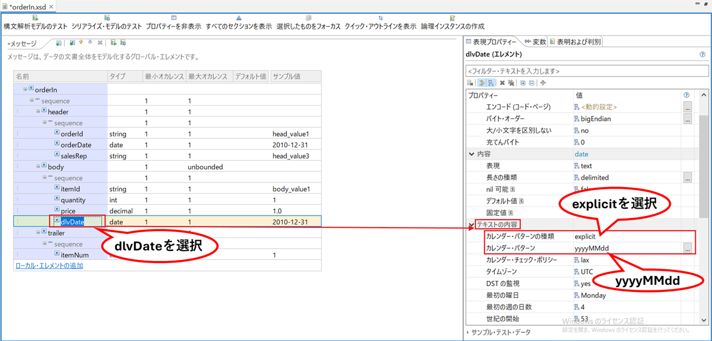
Task: Run 構文解析モデルのテスト from the editor toolbar
Action: [35, 22]
